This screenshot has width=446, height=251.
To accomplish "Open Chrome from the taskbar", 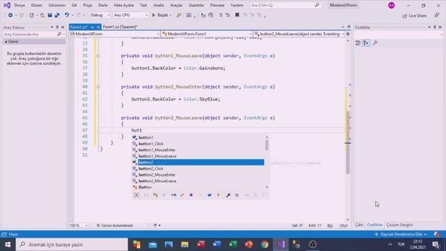I will (265, 245).
